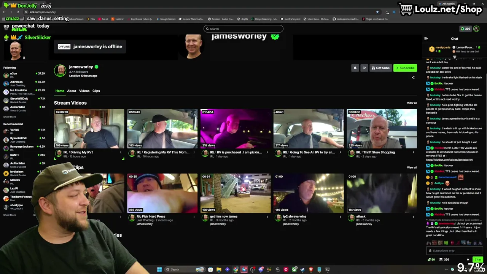Open Ice Poseidon channel in sidebar
The width and height of the screenshot is (487, 274).
24,92
